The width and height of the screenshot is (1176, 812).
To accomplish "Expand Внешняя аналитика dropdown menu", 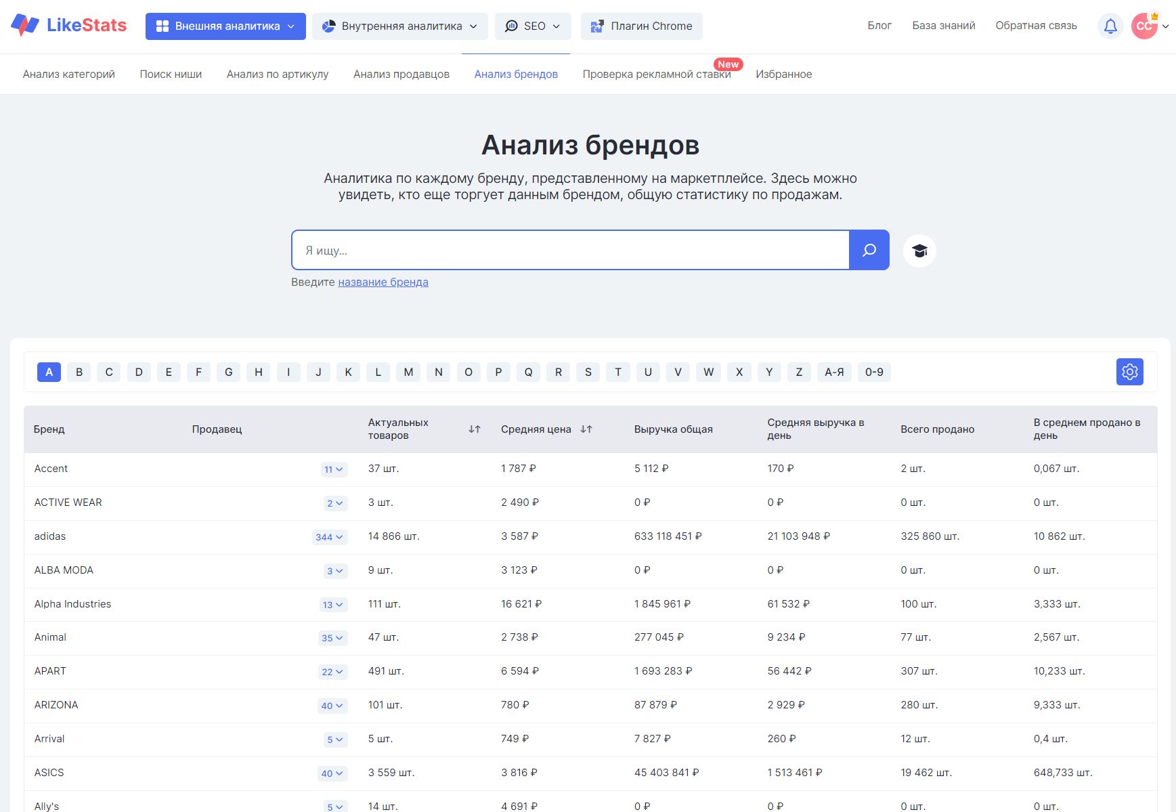I will pos(225,26).
